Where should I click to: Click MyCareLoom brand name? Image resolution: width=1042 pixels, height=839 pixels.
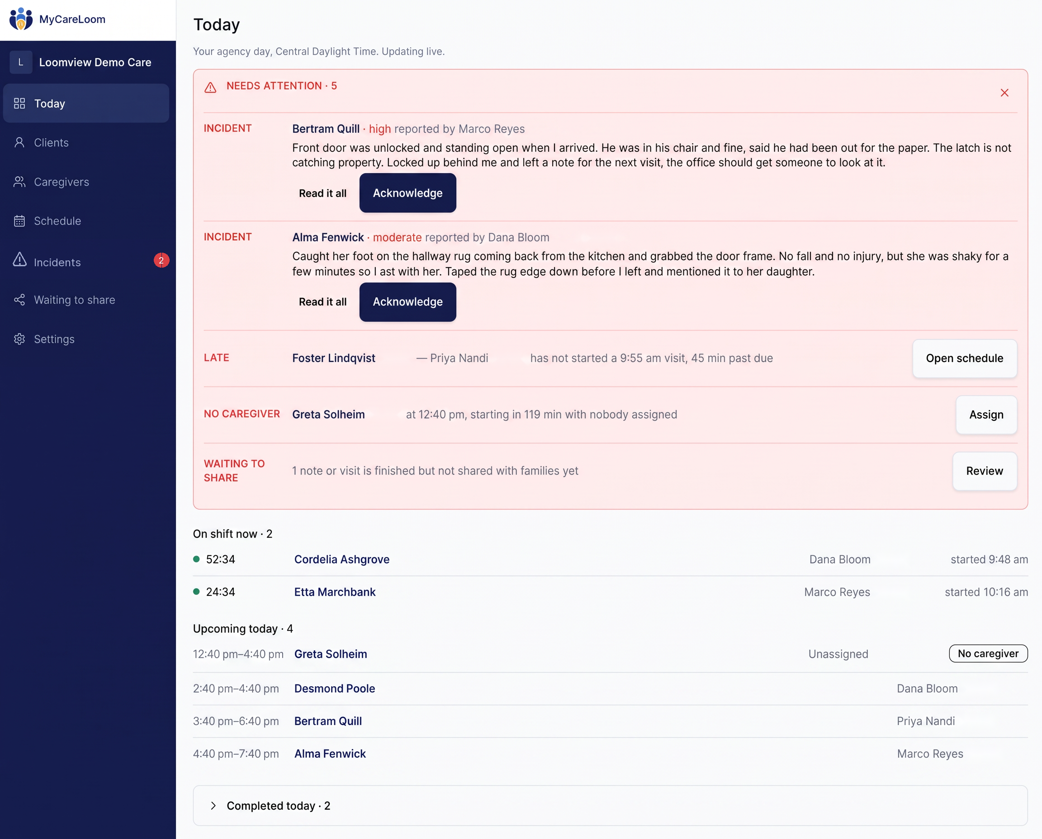click(72, 19)
